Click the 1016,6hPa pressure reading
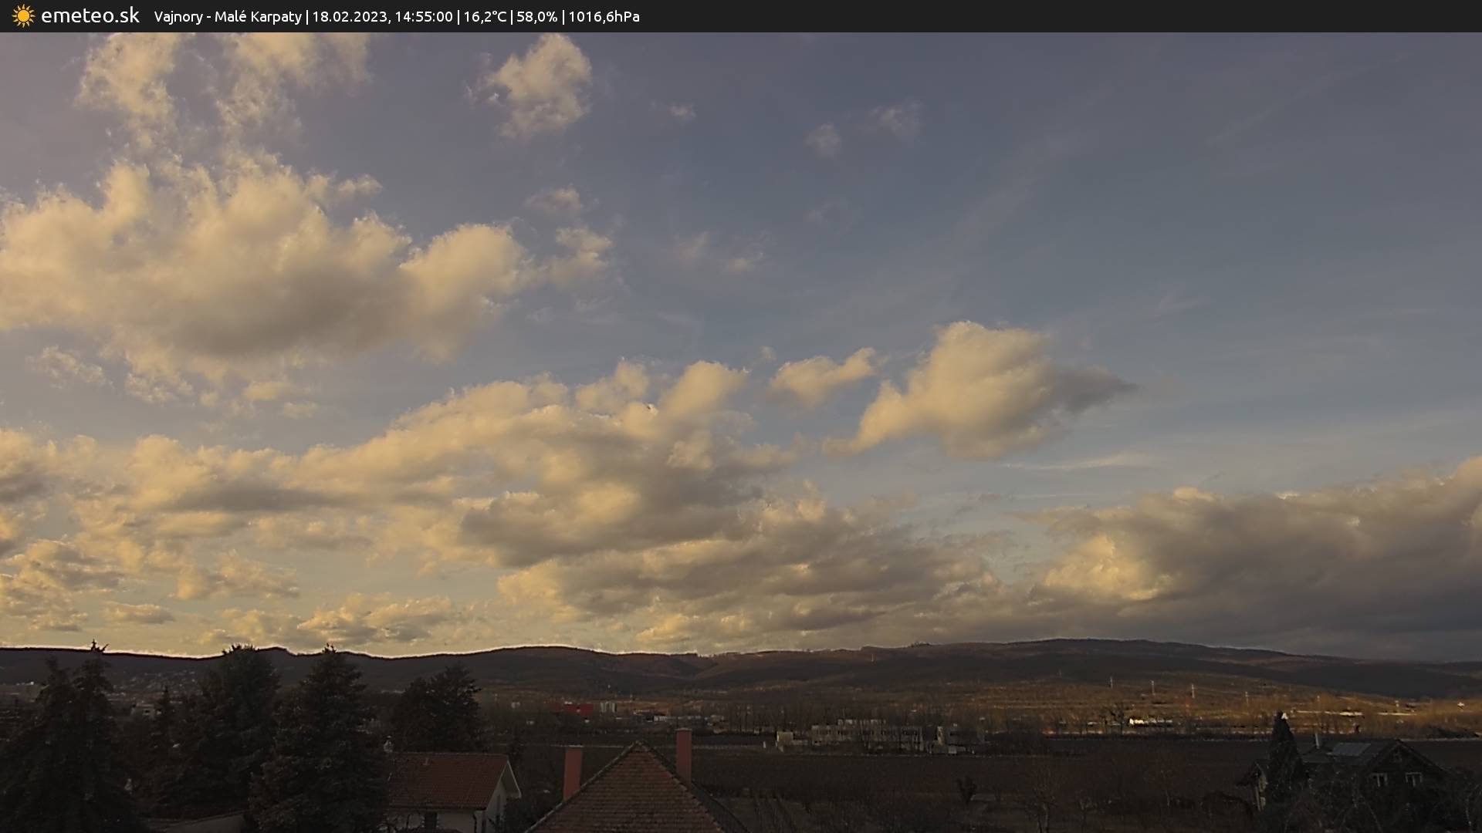 [x=604, y=17]
